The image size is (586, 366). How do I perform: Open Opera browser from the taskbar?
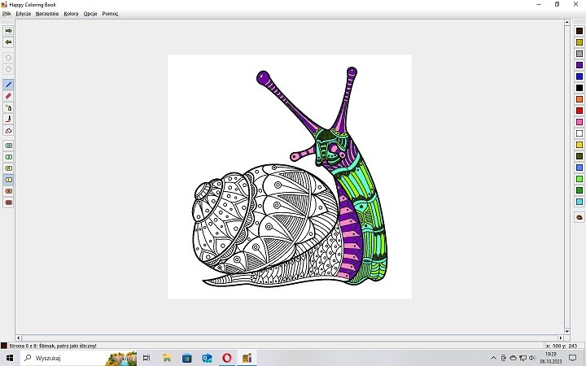227,358
